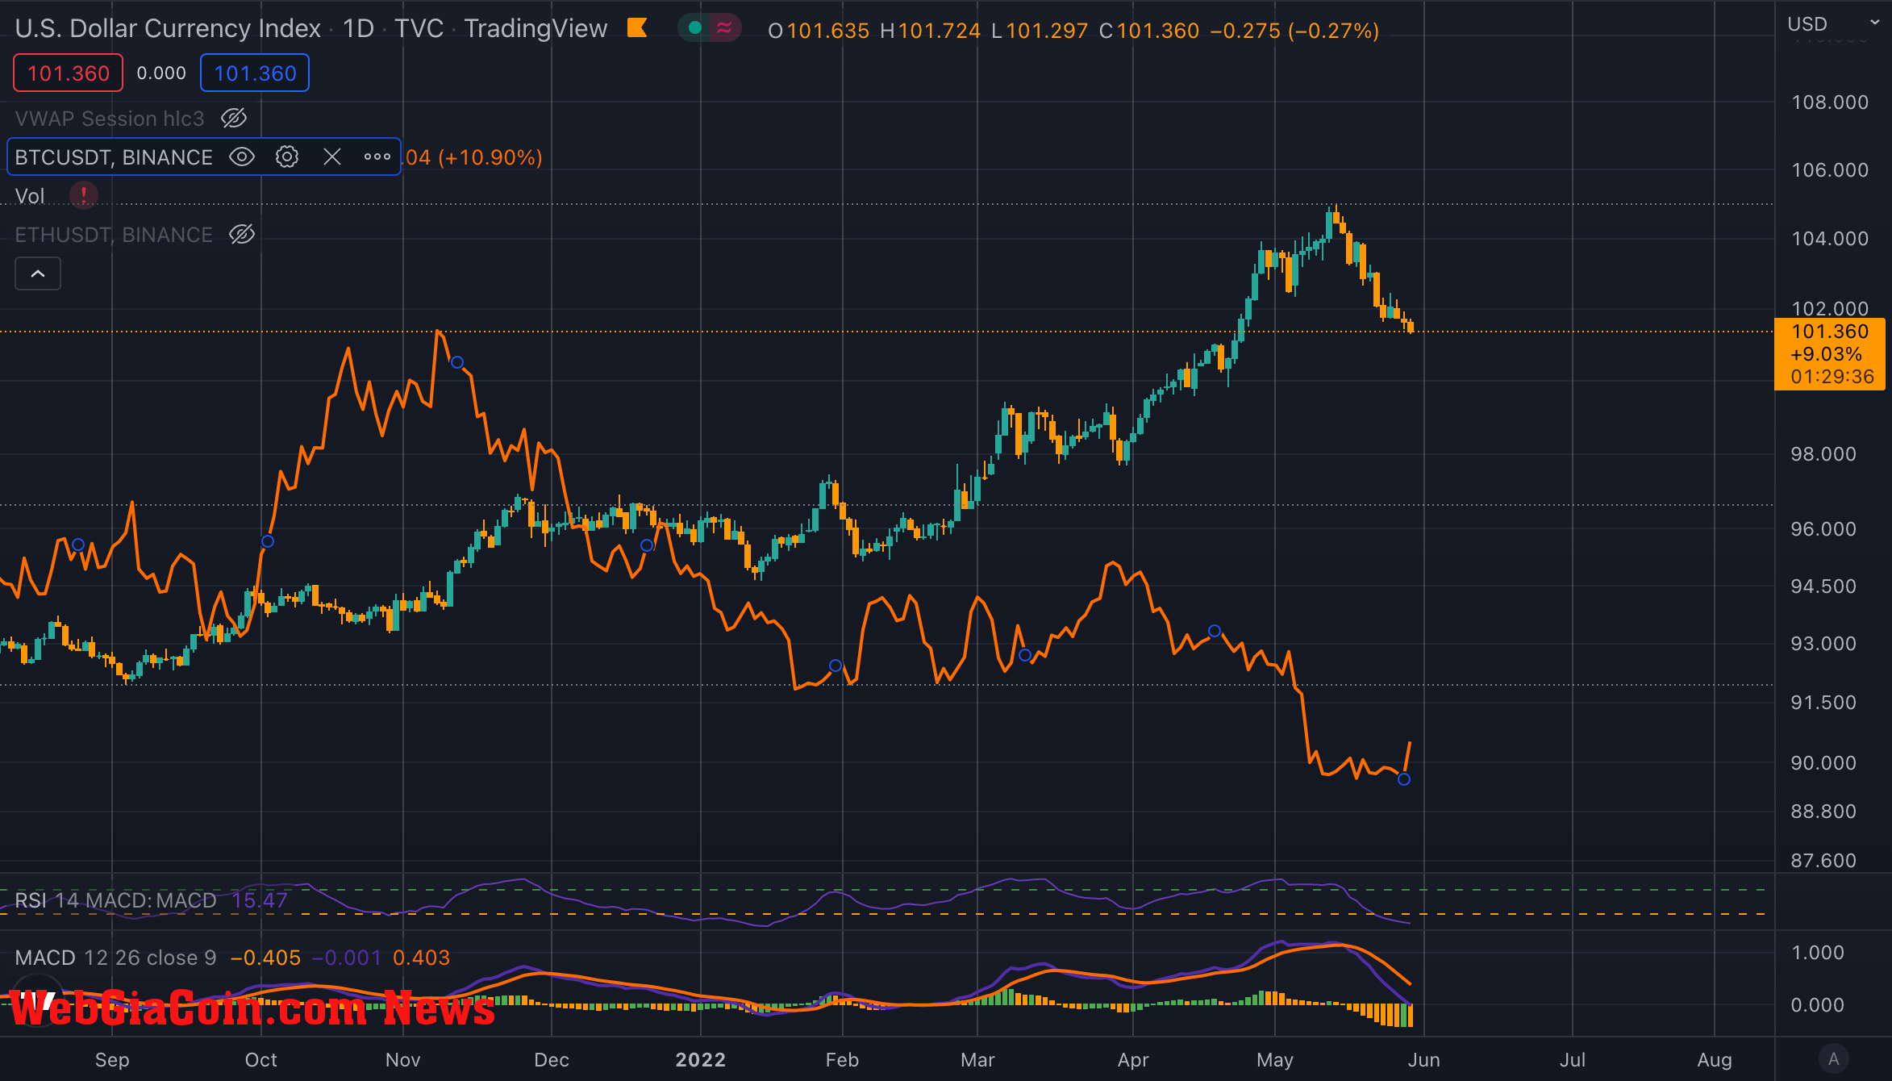Click the 90.000 price scale label
The height and width of the screenshot is (1081, 1892).
[1823, 762]
